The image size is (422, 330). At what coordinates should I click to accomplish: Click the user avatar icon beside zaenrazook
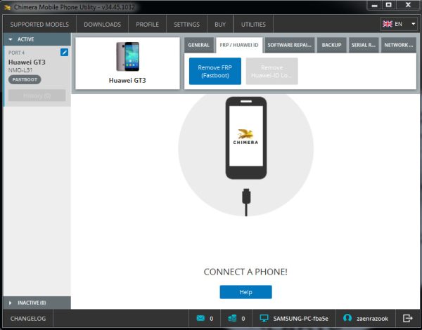(x=347, y=318)
